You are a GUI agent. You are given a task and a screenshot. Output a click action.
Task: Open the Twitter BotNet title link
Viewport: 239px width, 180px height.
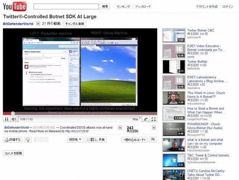pos(197,61)
